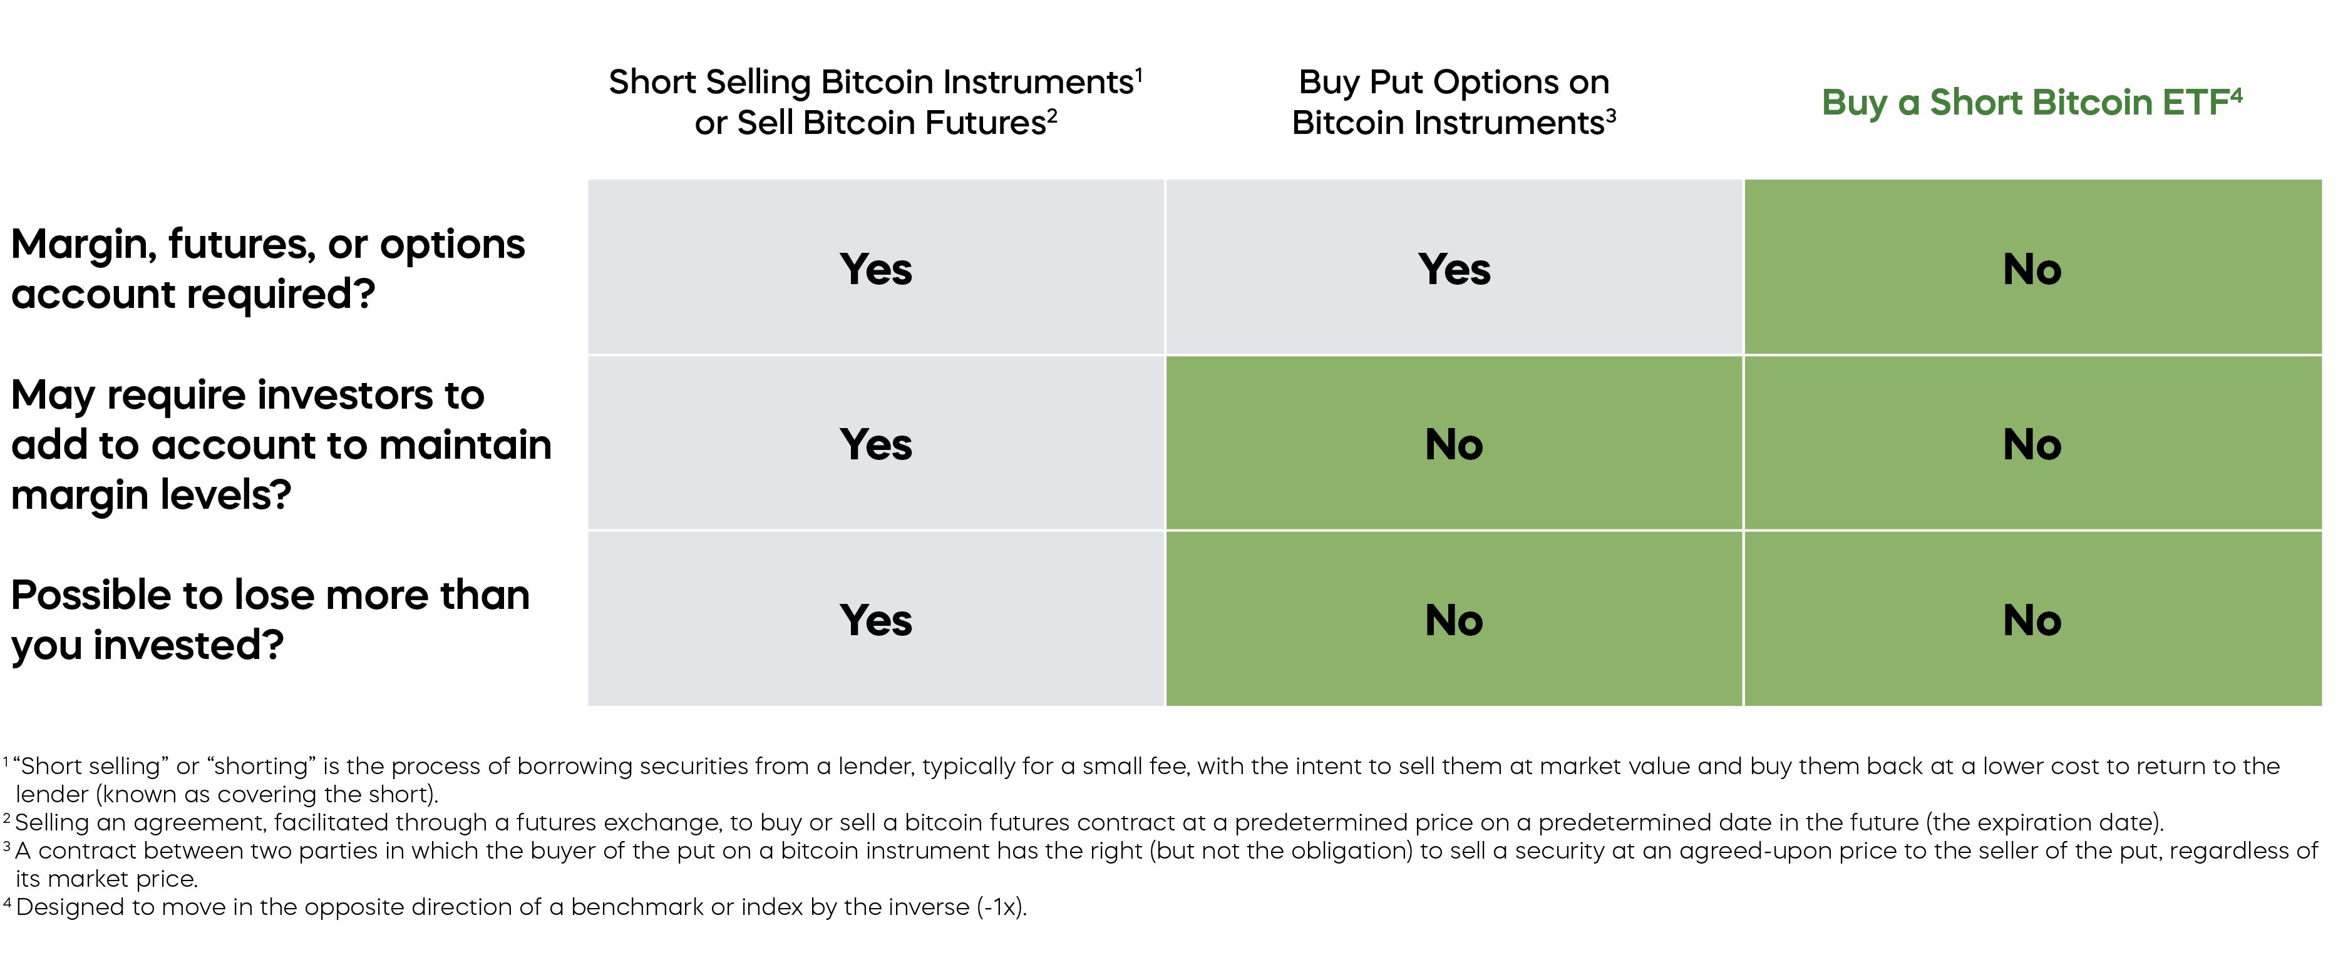The height and width of the screenshot is (975, 2348).
Task: Click the 'Short Selling Bitcoin Instruments' column header
Action: click(875, 101)
